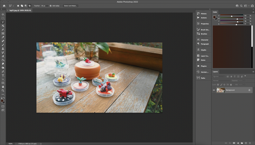Toggle the layer filtering switch
This screenshot has width=255, height=145.
245,76
